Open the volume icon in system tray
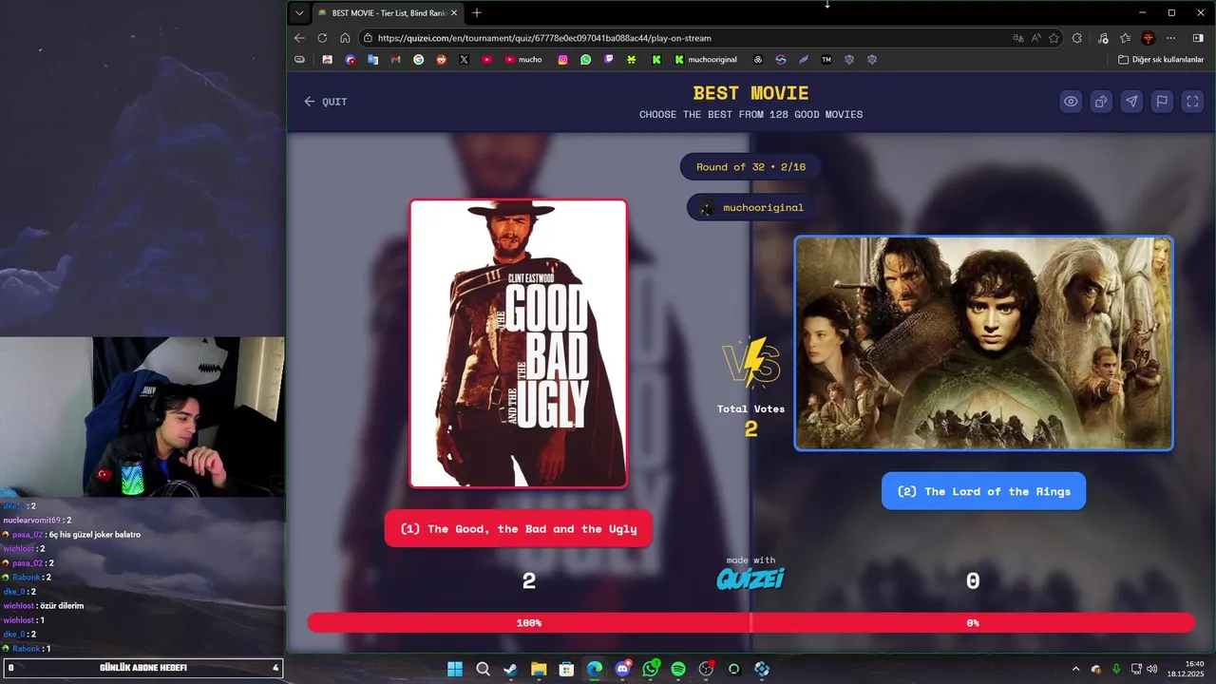This screenshot has width=1216, height=684. point(1151,669)
